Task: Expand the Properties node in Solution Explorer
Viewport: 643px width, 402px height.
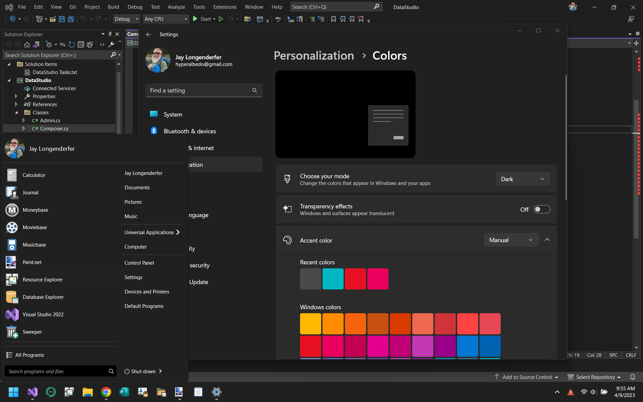Action: [16, 96]
